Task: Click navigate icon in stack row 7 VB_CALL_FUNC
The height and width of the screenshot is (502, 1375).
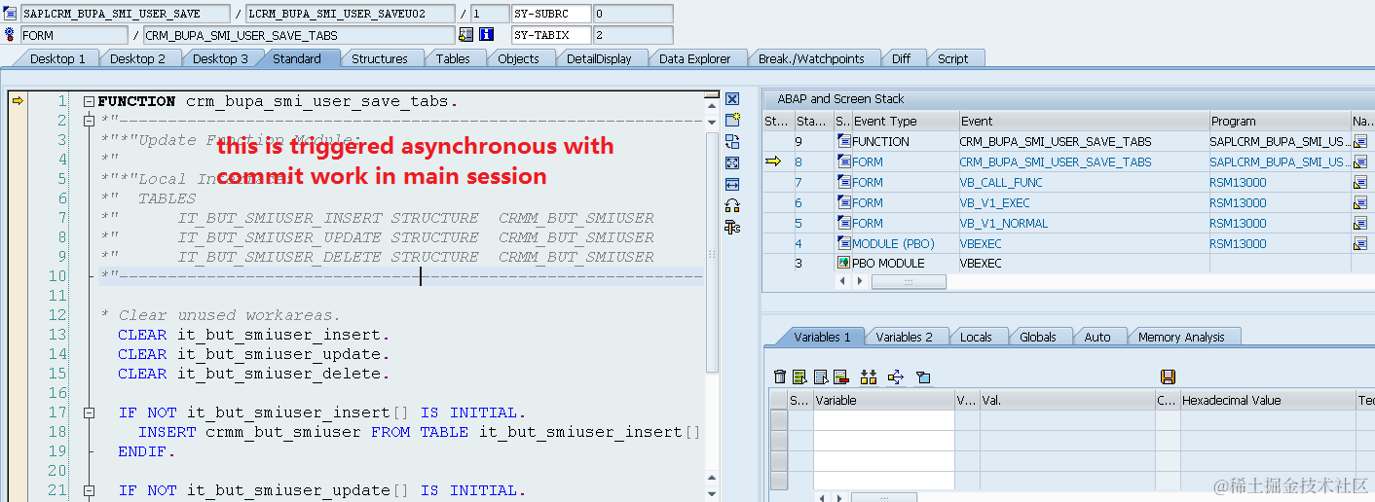Action: 1360,183
